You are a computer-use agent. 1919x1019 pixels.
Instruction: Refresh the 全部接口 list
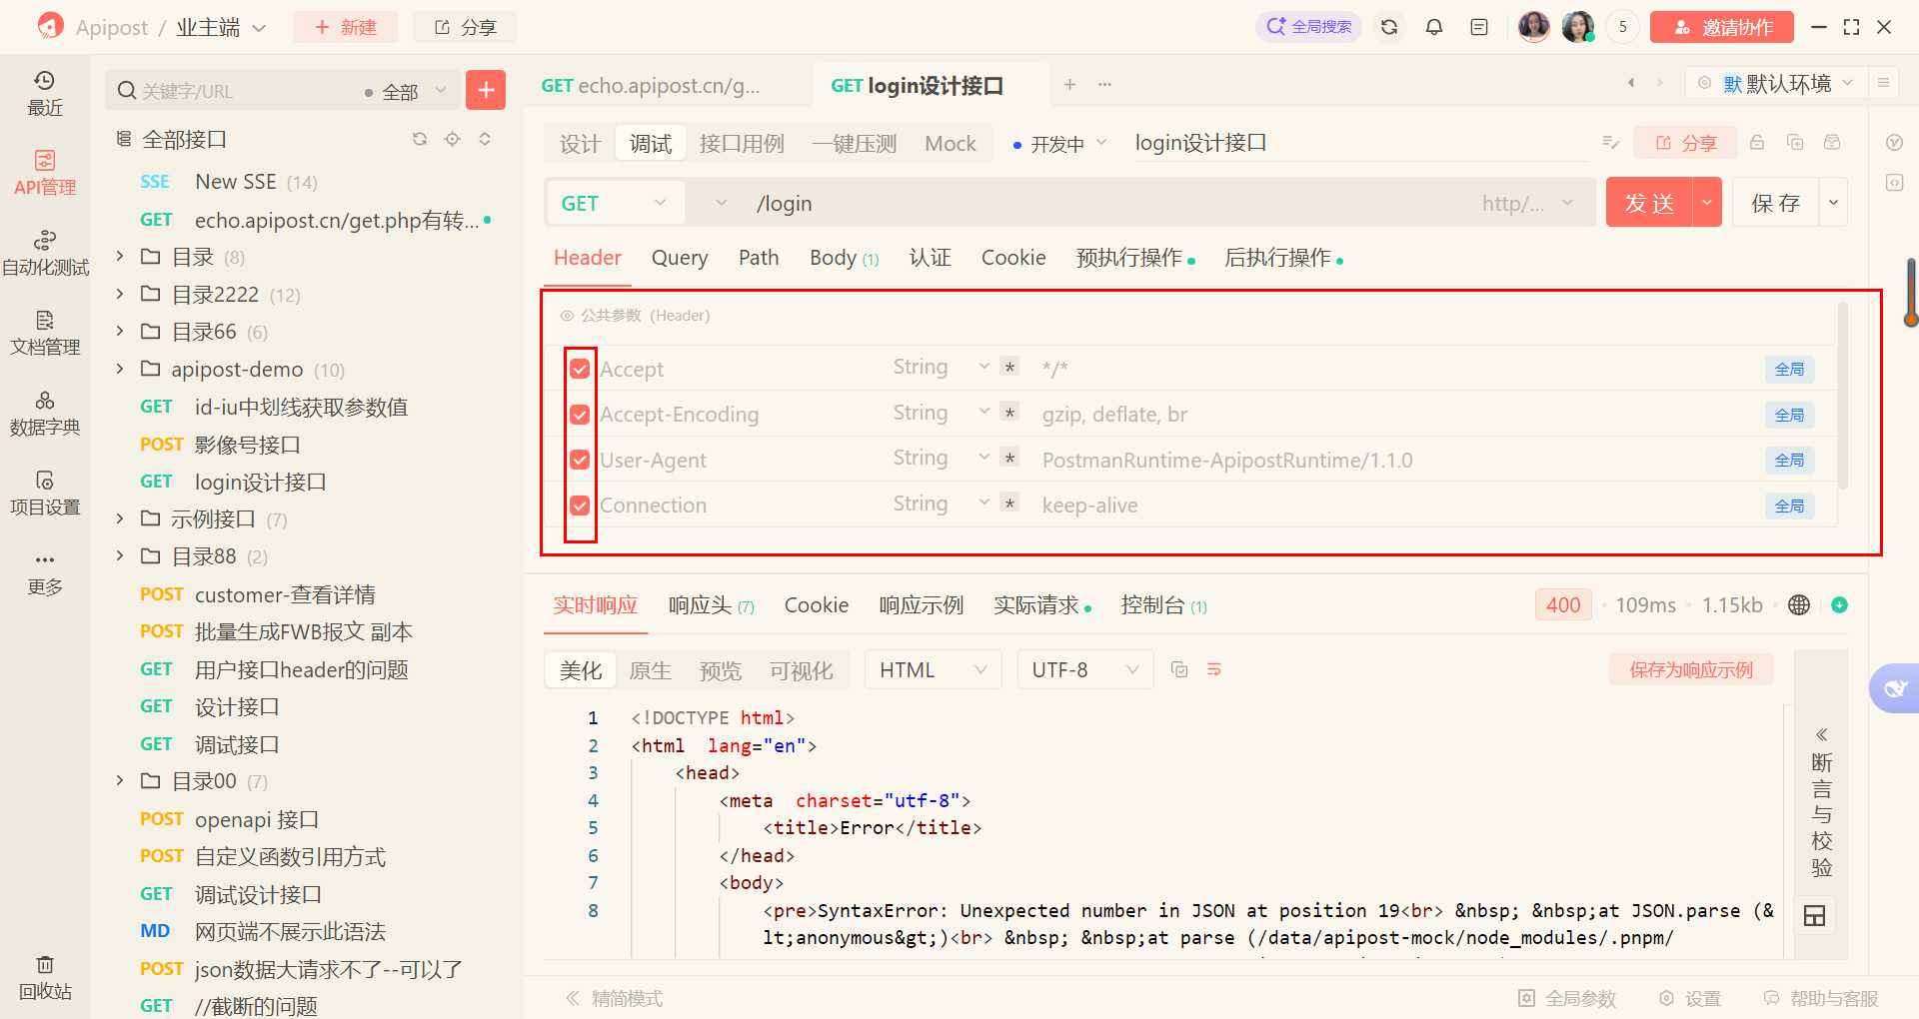[x=420, y=139]
